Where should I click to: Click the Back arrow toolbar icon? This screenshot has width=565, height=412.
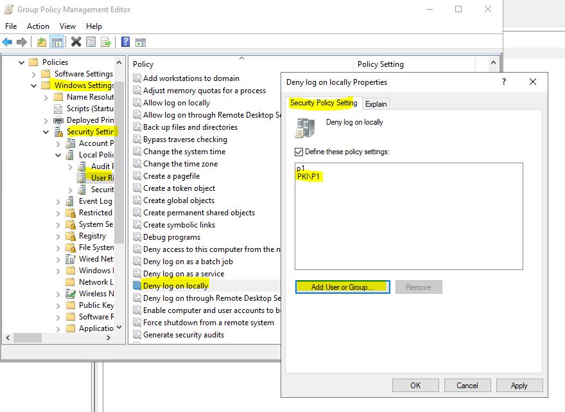click(7, 42)
